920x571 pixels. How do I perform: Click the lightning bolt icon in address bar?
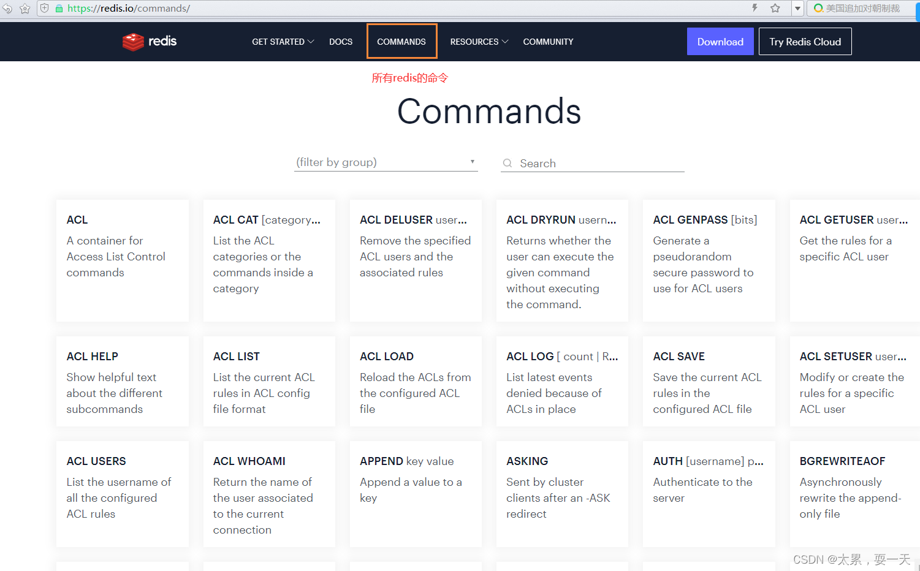(755, 8)
